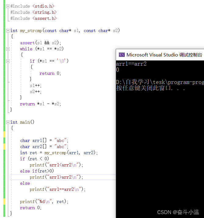Click the #include <string.h> line

(34, 13)
